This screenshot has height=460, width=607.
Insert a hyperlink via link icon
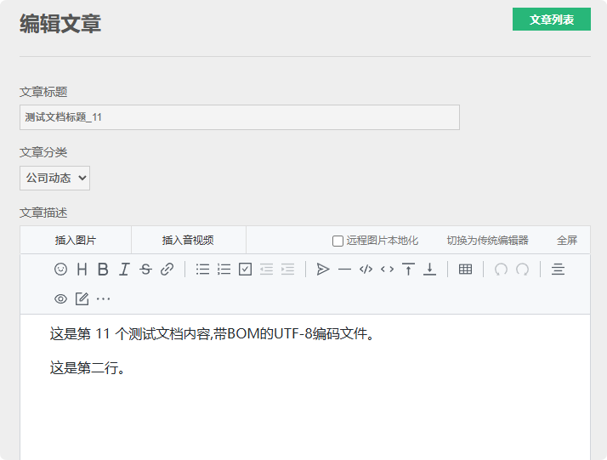click(167, 270)
